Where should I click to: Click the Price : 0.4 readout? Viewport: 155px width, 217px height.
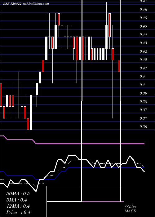[x=18, y=212]
